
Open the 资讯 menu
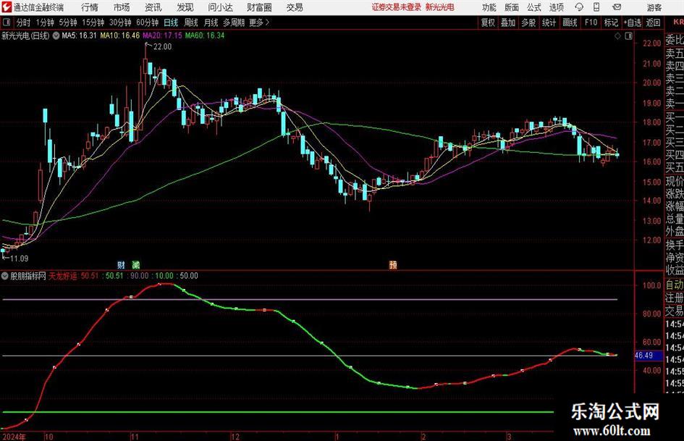(153, 7)
